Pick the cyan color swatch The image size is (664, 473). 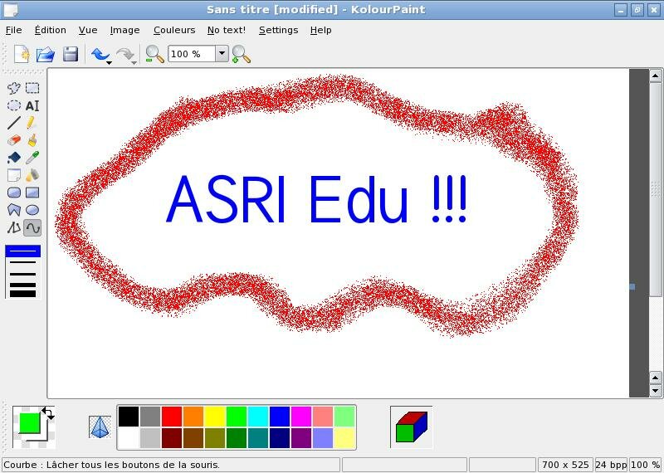[x=258, y=417]
